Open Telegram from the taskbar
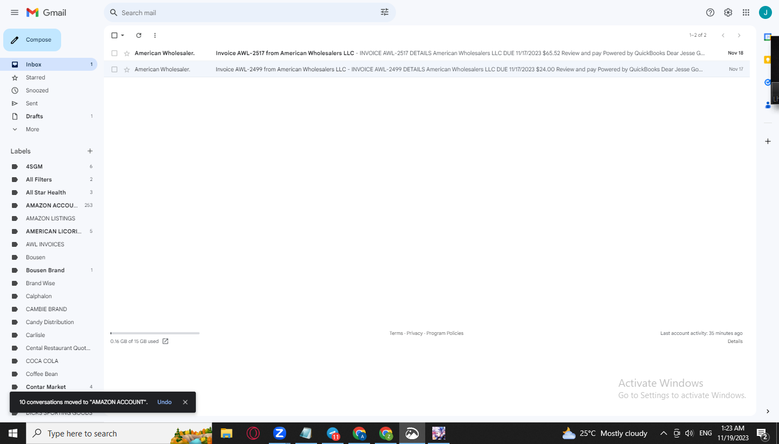This screenshot has width=779, height=444. click(x=333, y=433)
